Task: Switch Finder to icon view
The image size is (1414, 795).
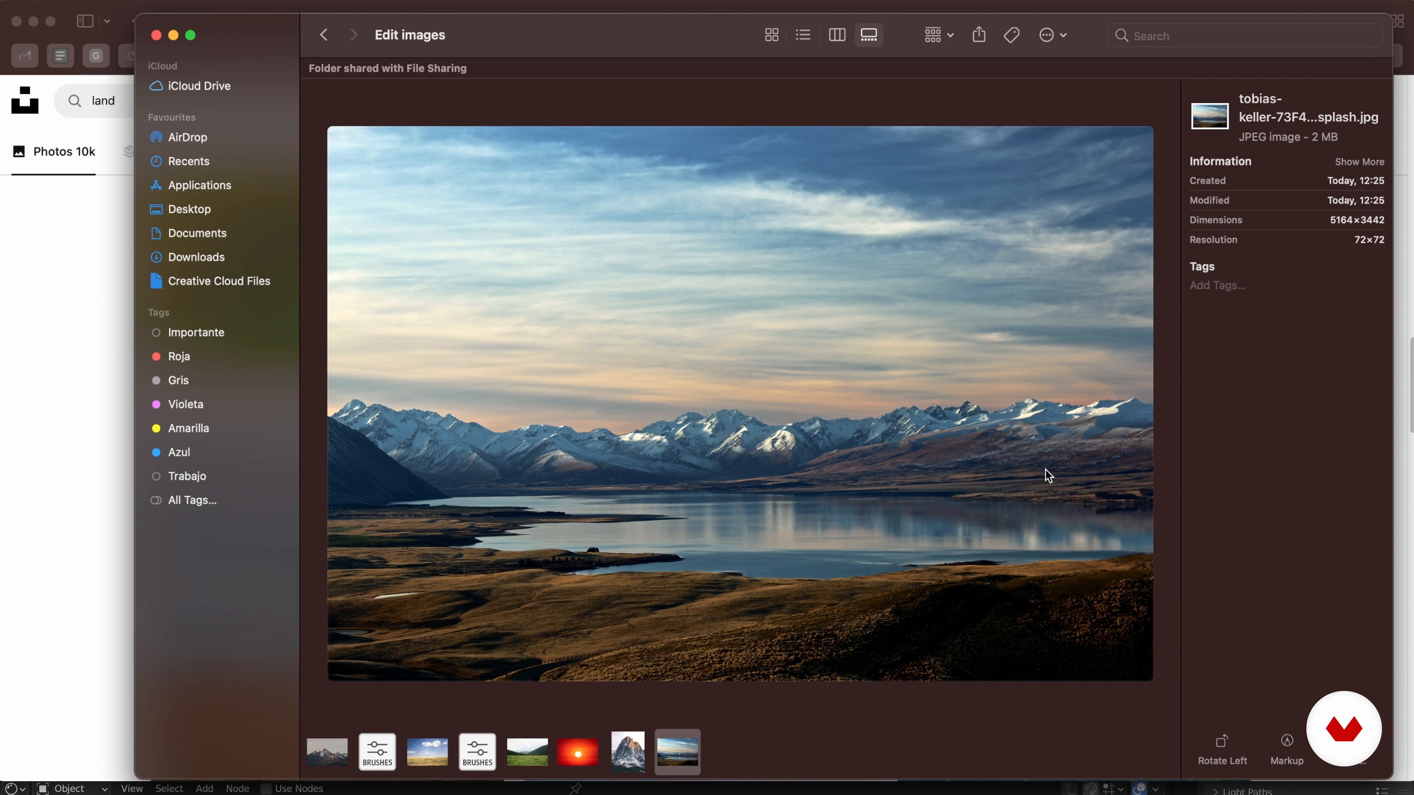Action: [771, 35]
